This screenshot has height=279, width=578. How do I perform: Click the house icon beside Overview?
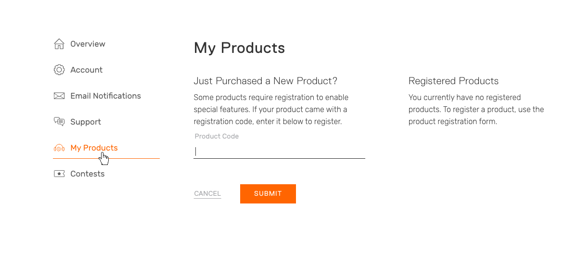[59, 44]
